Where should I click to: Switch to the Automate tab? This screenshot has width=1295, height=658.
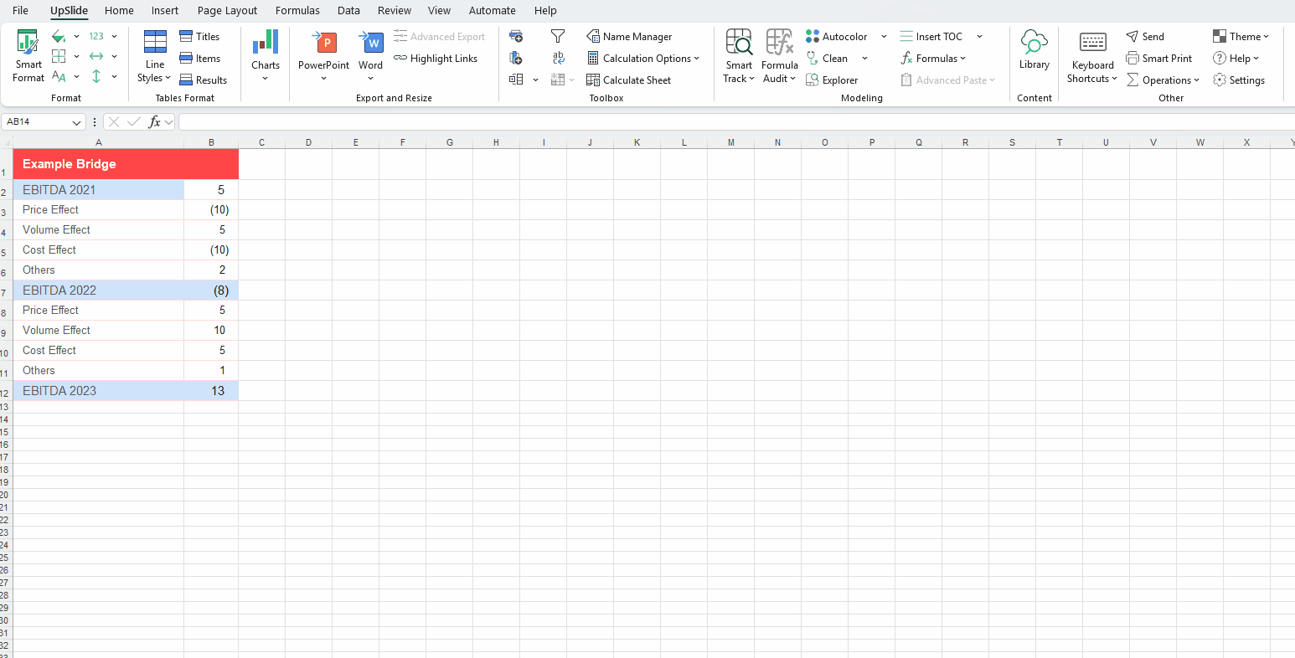(x=493, y=11)
